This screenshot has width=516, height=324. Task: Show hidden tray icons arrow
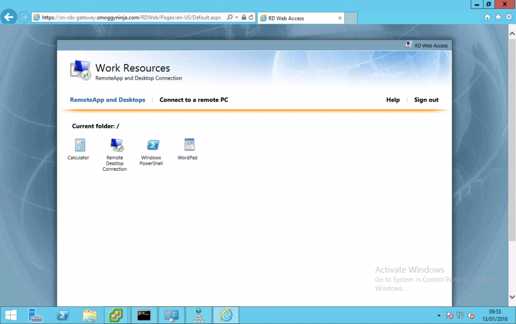point(439,315)
